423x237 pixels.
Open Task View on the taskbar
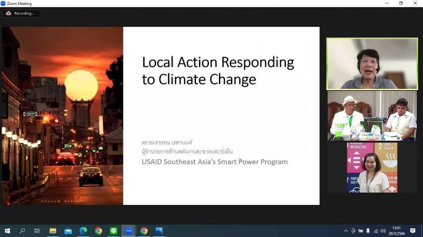pos(37,231)
